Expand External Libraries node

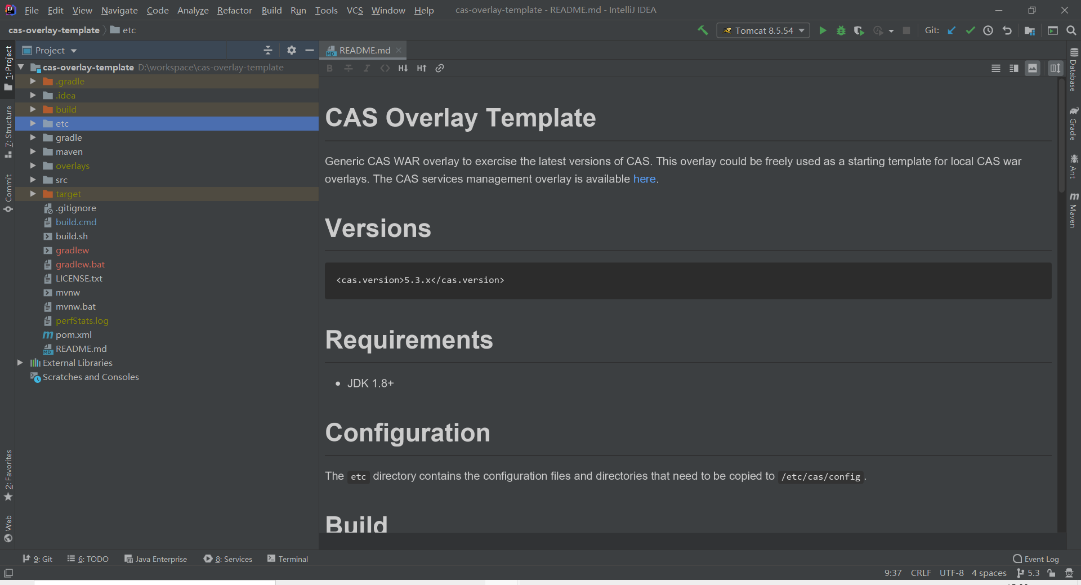tap(20, 363)
